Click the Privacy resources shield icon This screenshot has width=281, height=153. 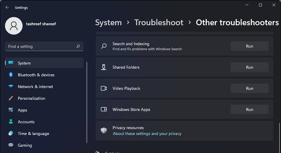click(x=104, y=130)
